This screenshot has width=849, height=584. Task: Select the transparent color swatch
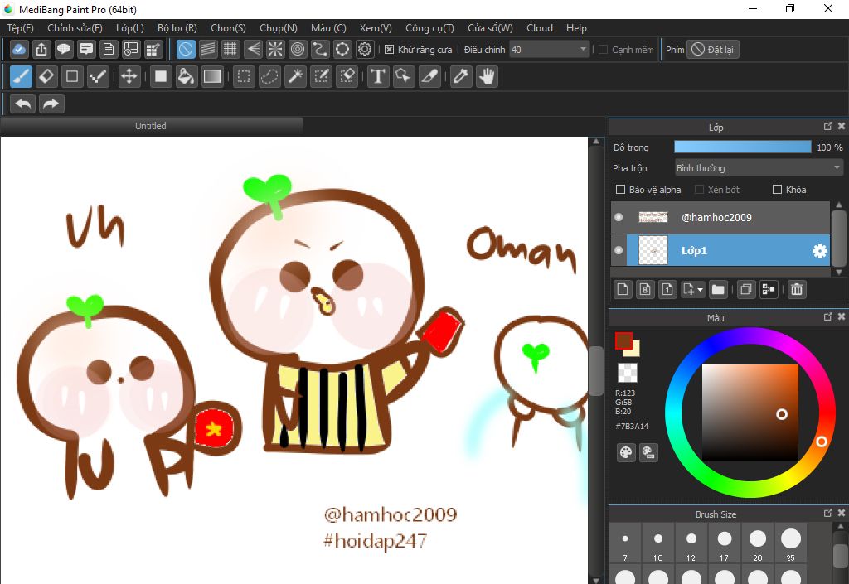(x=627, y=373)
